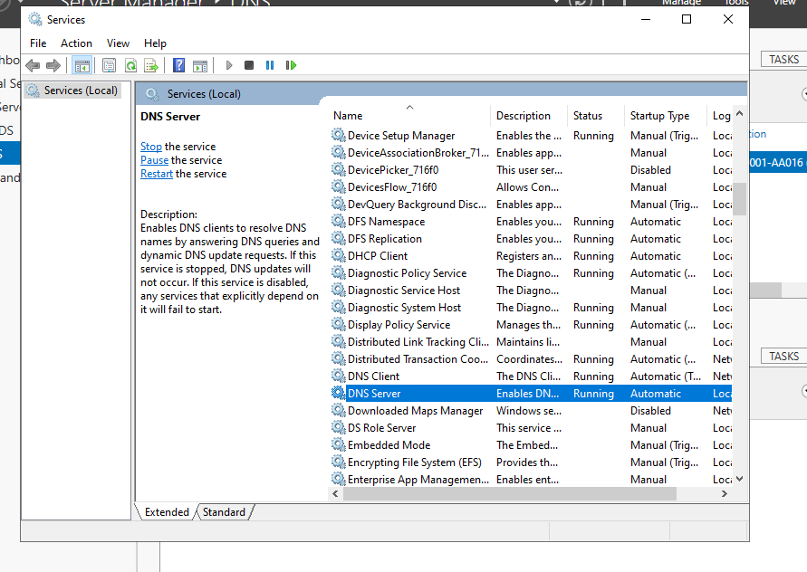807x572 pixels.
Task: Sort list by Startup Type column
Action: 659,116
